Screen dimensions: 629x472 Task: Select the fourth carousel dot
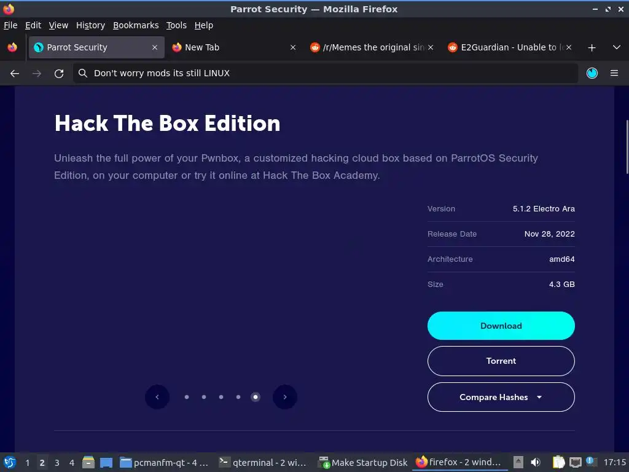(238, 397)
